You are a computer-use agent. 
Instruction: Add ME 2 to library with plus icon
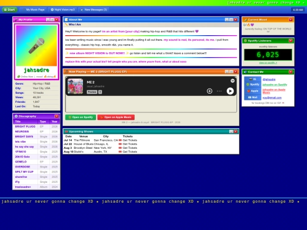click(209, 91)
